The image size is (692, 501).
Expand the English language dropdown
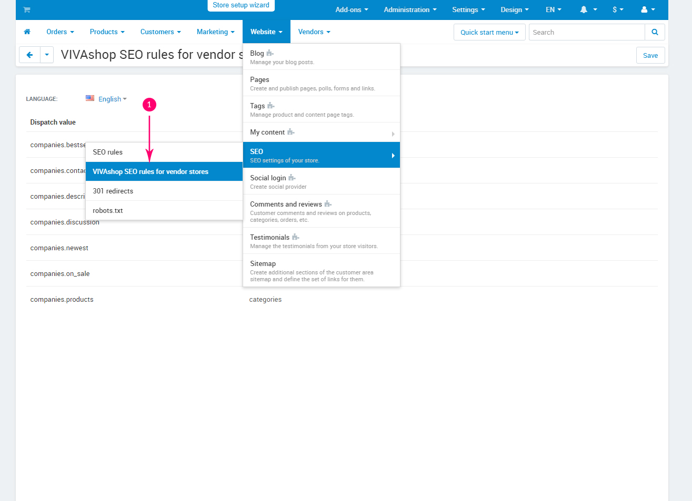pos(112,99)
